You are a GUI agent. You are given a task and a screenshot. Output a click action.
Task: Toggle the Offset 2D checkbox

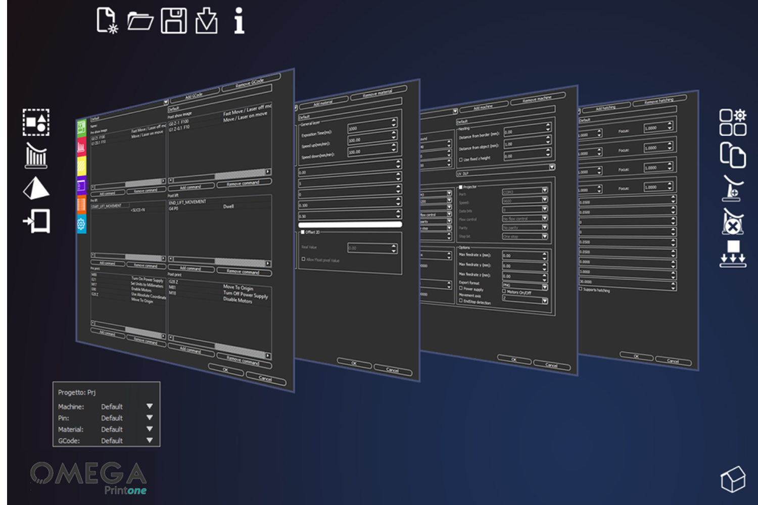point(303,232)
